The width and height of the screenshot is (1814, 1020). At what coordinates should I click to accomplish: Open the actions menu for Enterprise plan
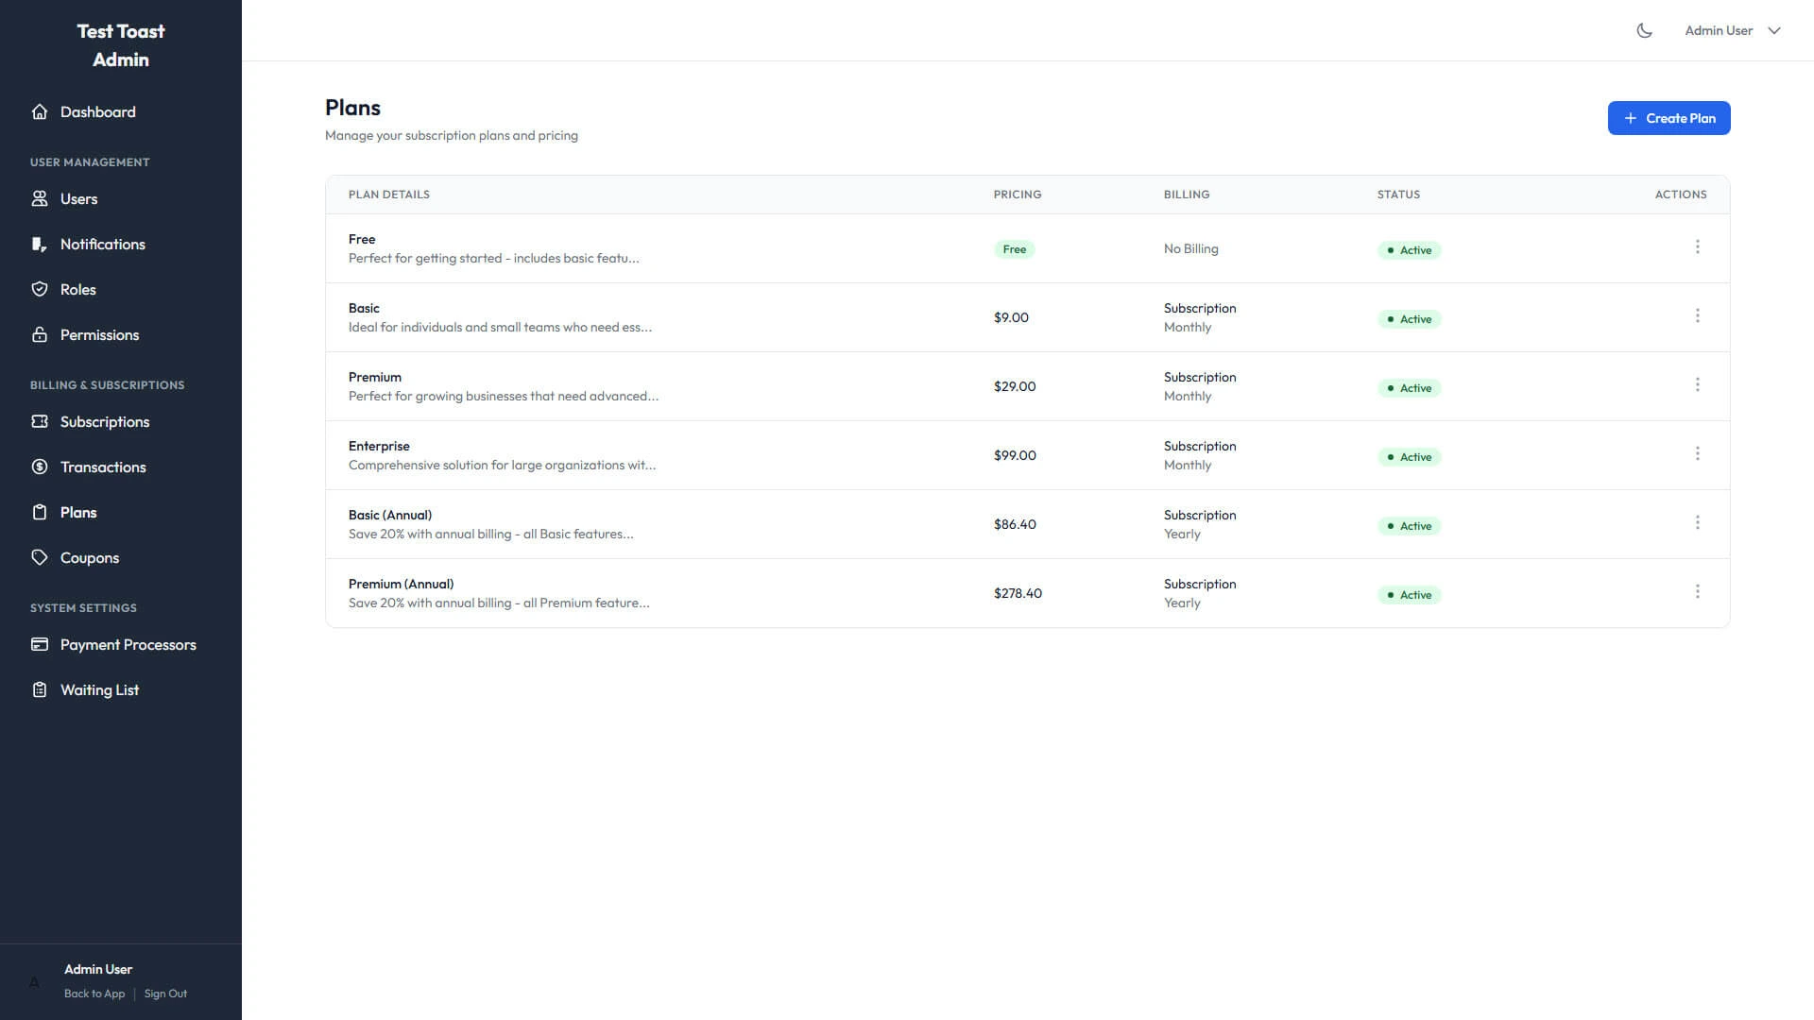(1698, 453)
